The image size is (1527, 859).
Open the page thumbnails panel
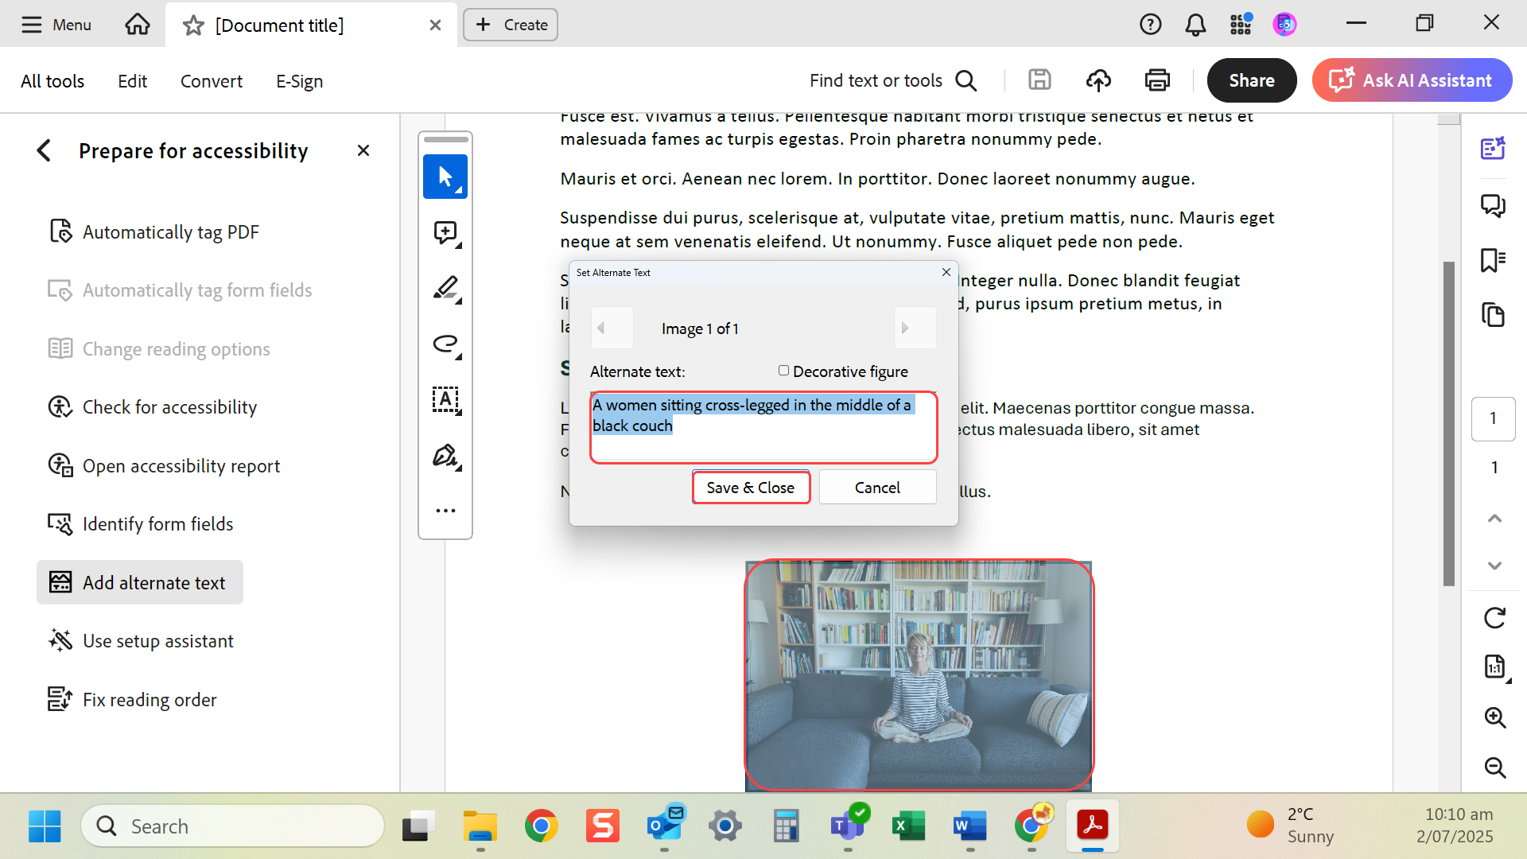pyautogui.click(x=1493, y=315)
